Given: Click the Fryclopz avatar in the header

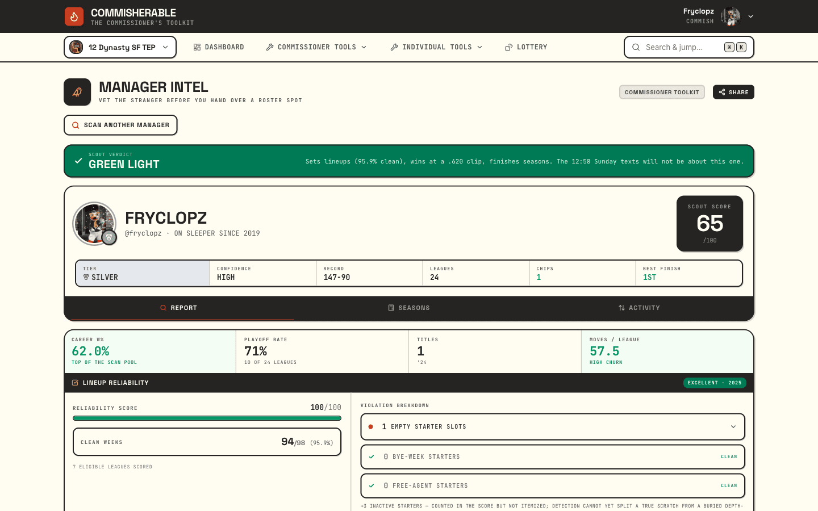Looking at the screenshot, I should pos(731,16).
